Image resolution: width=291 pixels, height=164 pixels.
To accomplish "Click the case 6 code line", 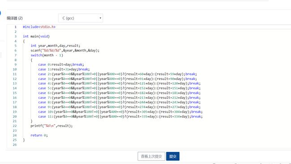I will (x=120, y=93).
